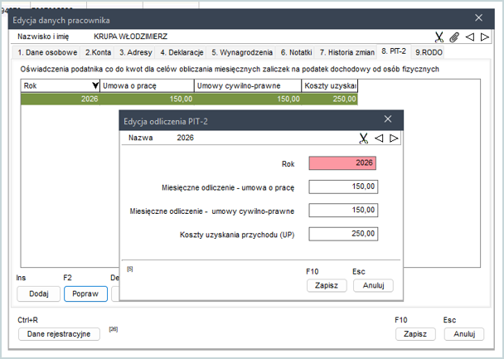Screen dimensions: 504x359
Task: Close the Edycja odliczenia PIT-2 dialog
Action: click(x=388, y=119)
